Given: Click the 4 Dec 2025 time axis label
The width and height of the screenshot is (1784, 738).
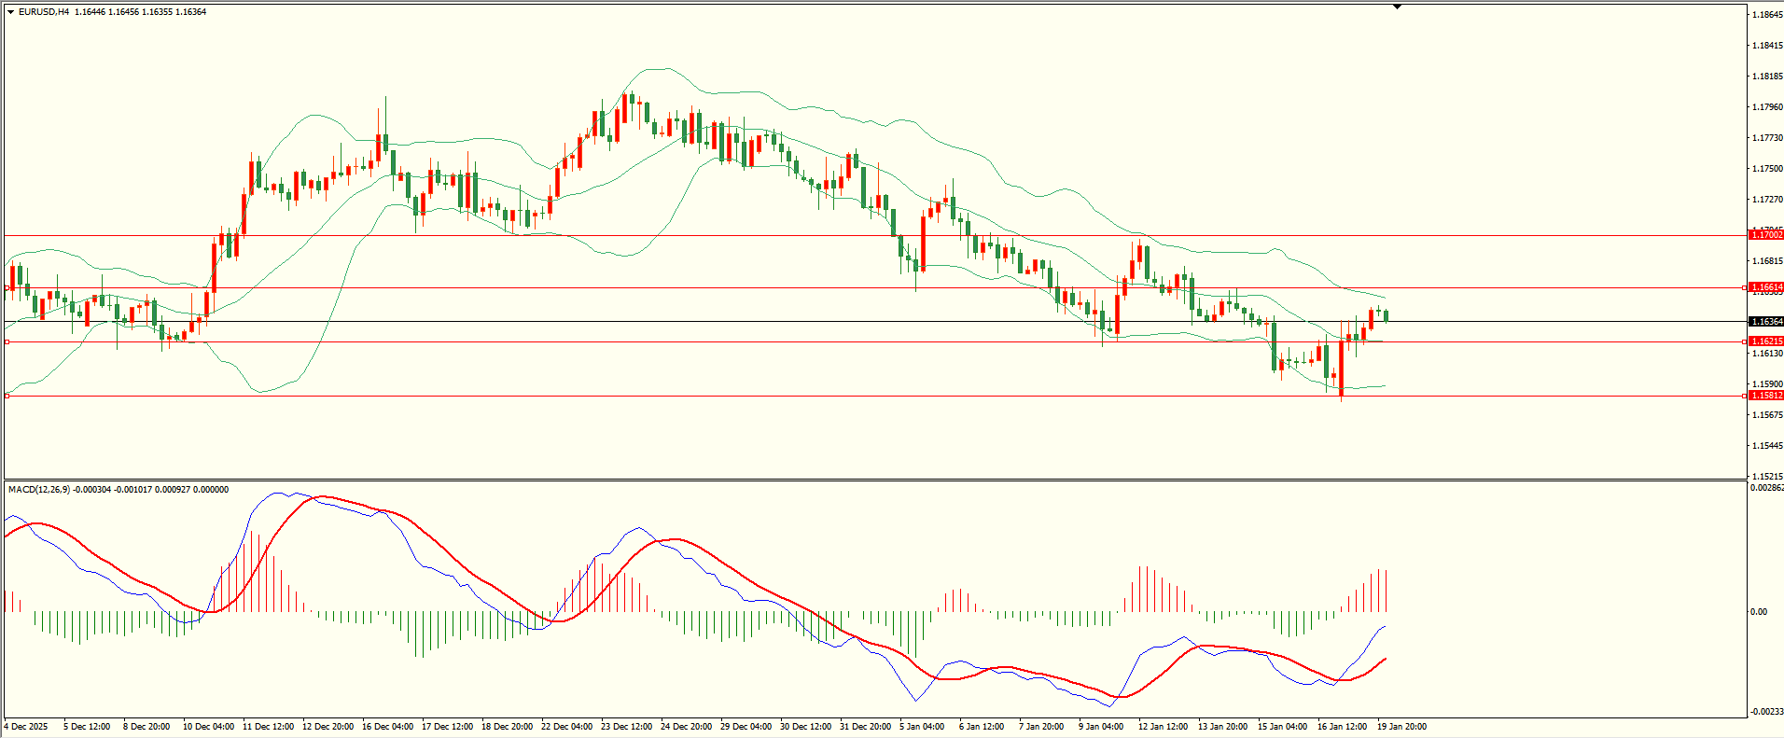Looking at the screenshot, I should click(x=26, y=727).
